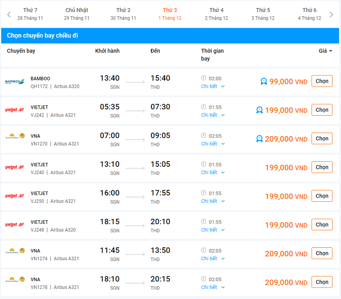This screenshot has height=299, width=341.
Task: Expand Chi tiết for Bamboo flight QH1172
Action: (213, 86)
